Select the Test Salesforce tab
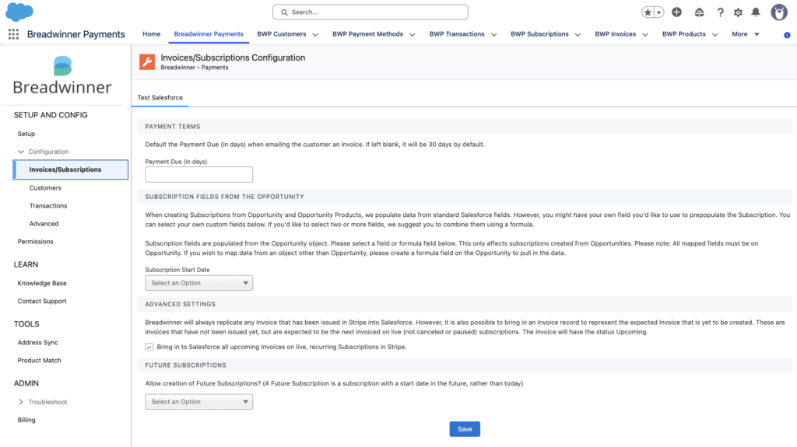This screenshot has height=447, width=797. click(x=160, y=97)
